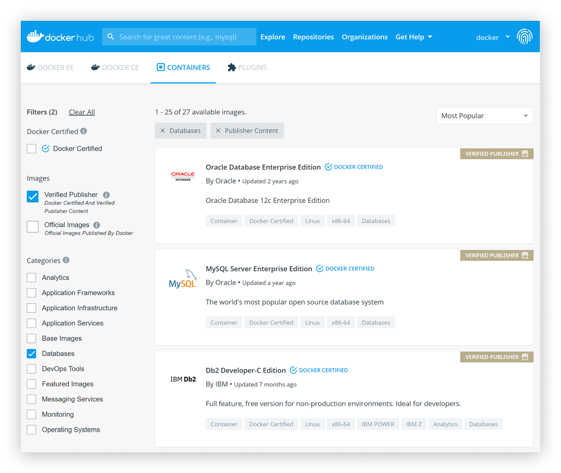The width and height of the screenshot is (561, 473).
Task: Click certified checkmark icon on Db2 Developer-C card
Action: tap(293, 370)
